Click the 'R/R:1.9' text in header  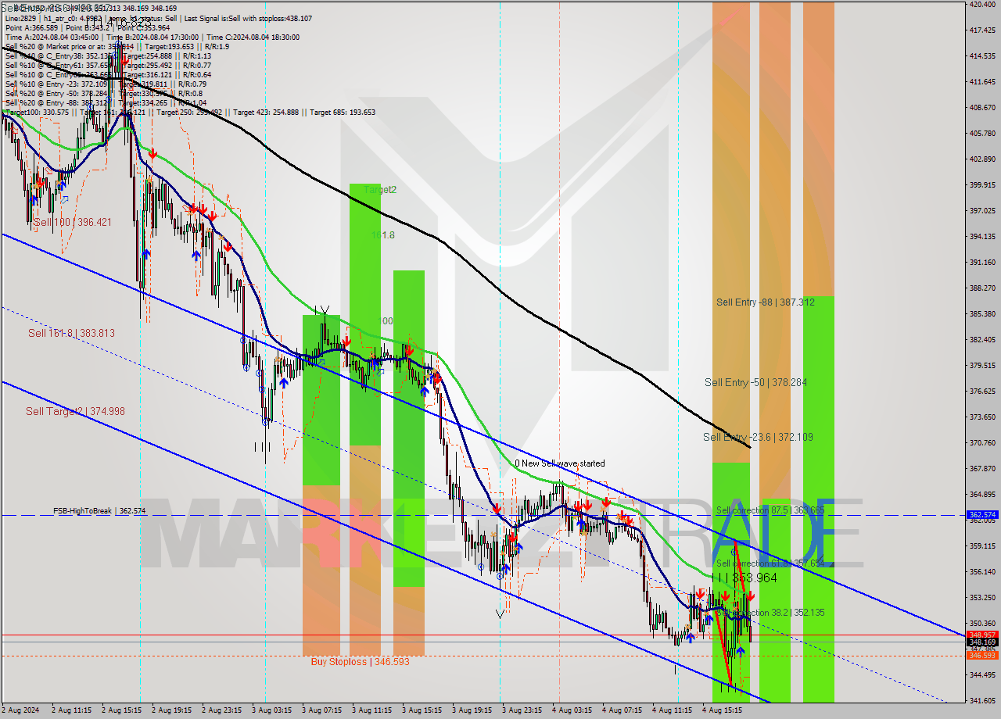tap(216, 46)
